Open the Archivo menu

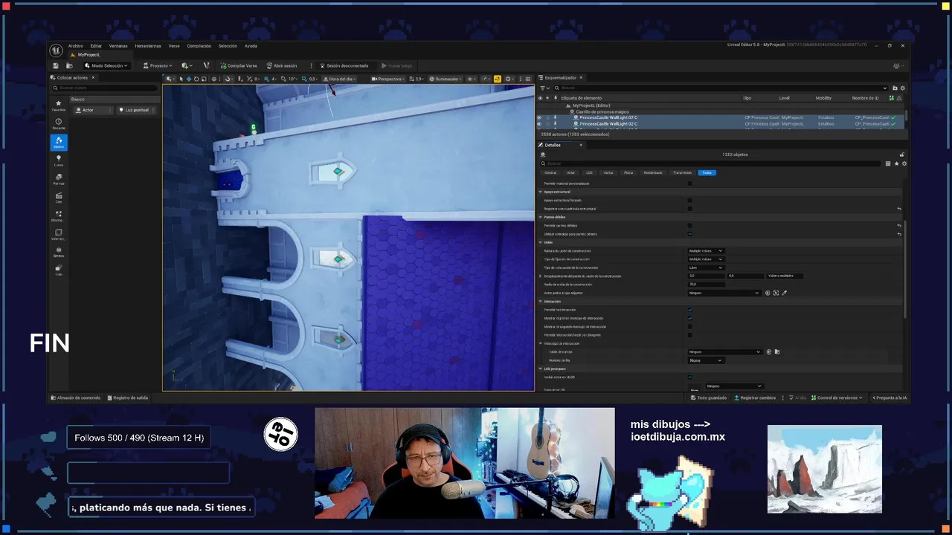point(76,46)
